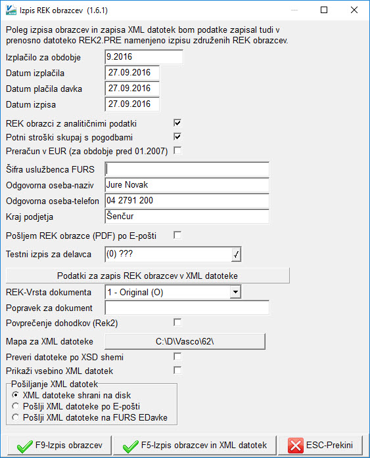
Task: Focus the Šifra uslužbenca FURS field
Action: pos(187,169)
